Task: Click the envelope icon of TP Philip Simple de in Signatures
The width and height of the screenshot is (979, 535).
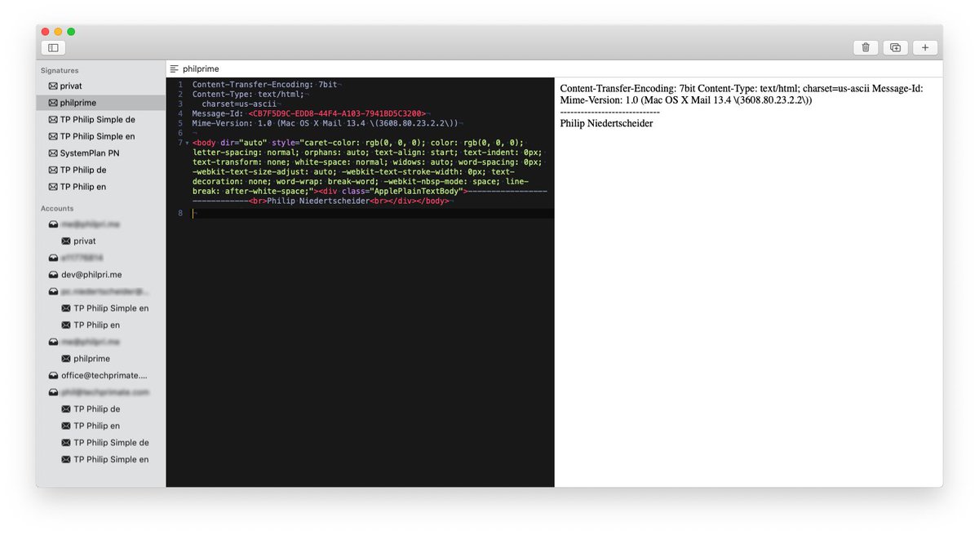Action: [x=53, y=120]
